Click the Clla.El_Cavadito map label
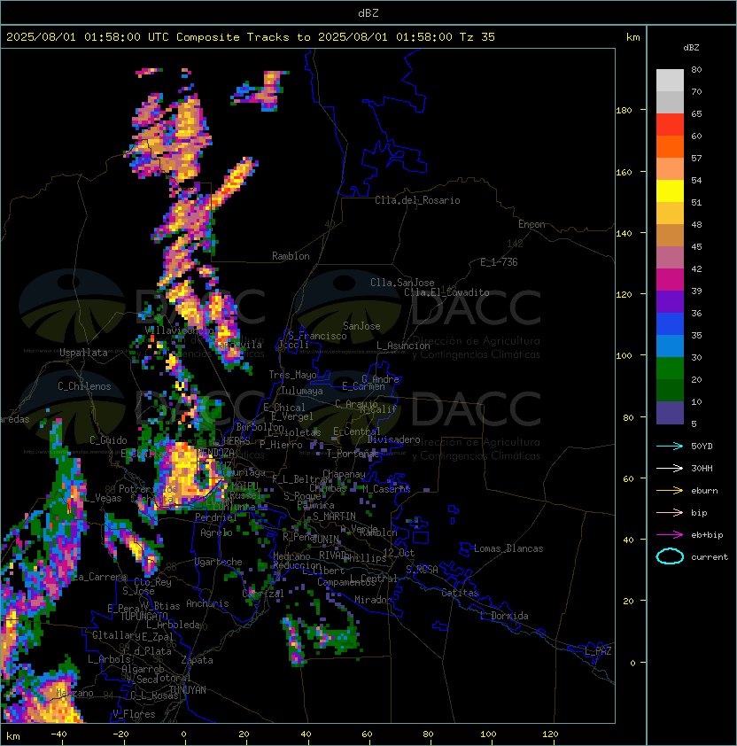 (x=446, y=292)
